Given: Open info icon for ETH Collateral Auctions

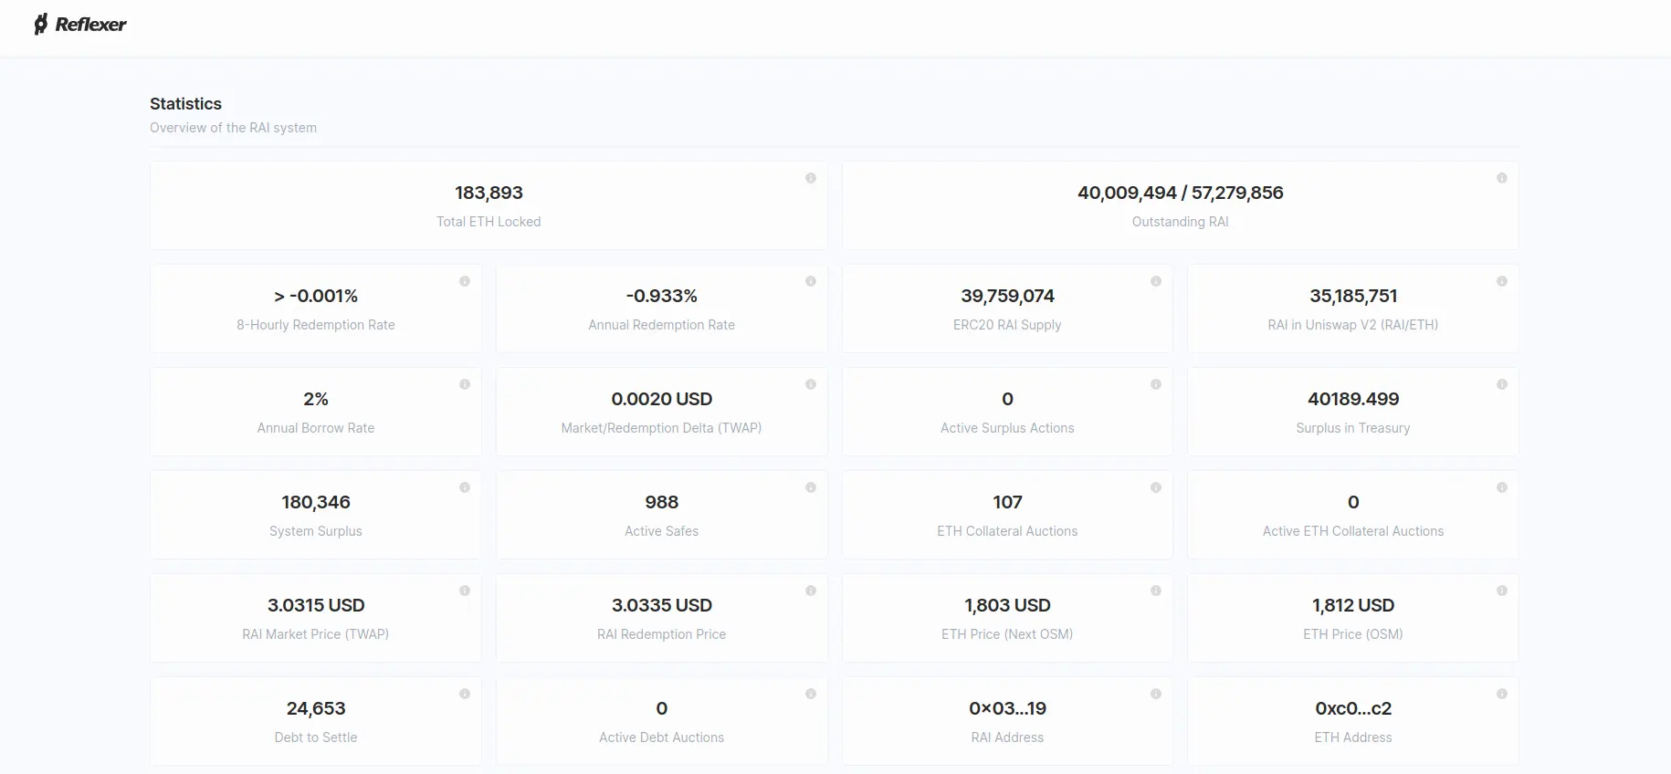Looking at the screenshot, I should (x=1155, y=487).
